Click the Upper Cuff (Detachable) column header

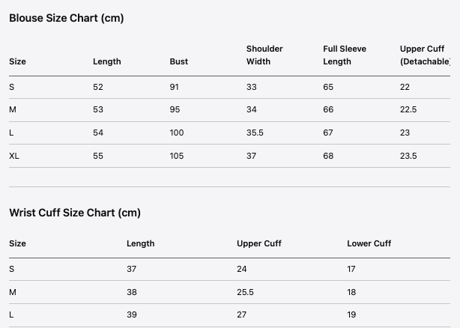424,55
